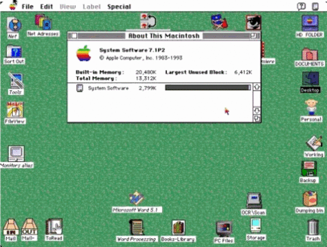Open the Edit menu

point(46,7)
